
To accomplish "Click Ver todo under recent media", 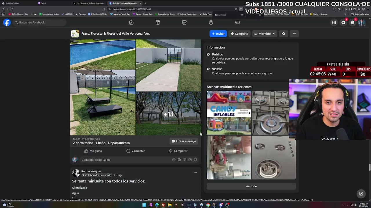I will (251, 186).
